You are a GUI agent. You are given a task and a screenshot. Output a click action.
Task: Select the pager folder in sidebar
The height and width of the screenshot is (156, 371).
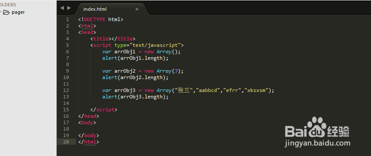click(18, 12)
